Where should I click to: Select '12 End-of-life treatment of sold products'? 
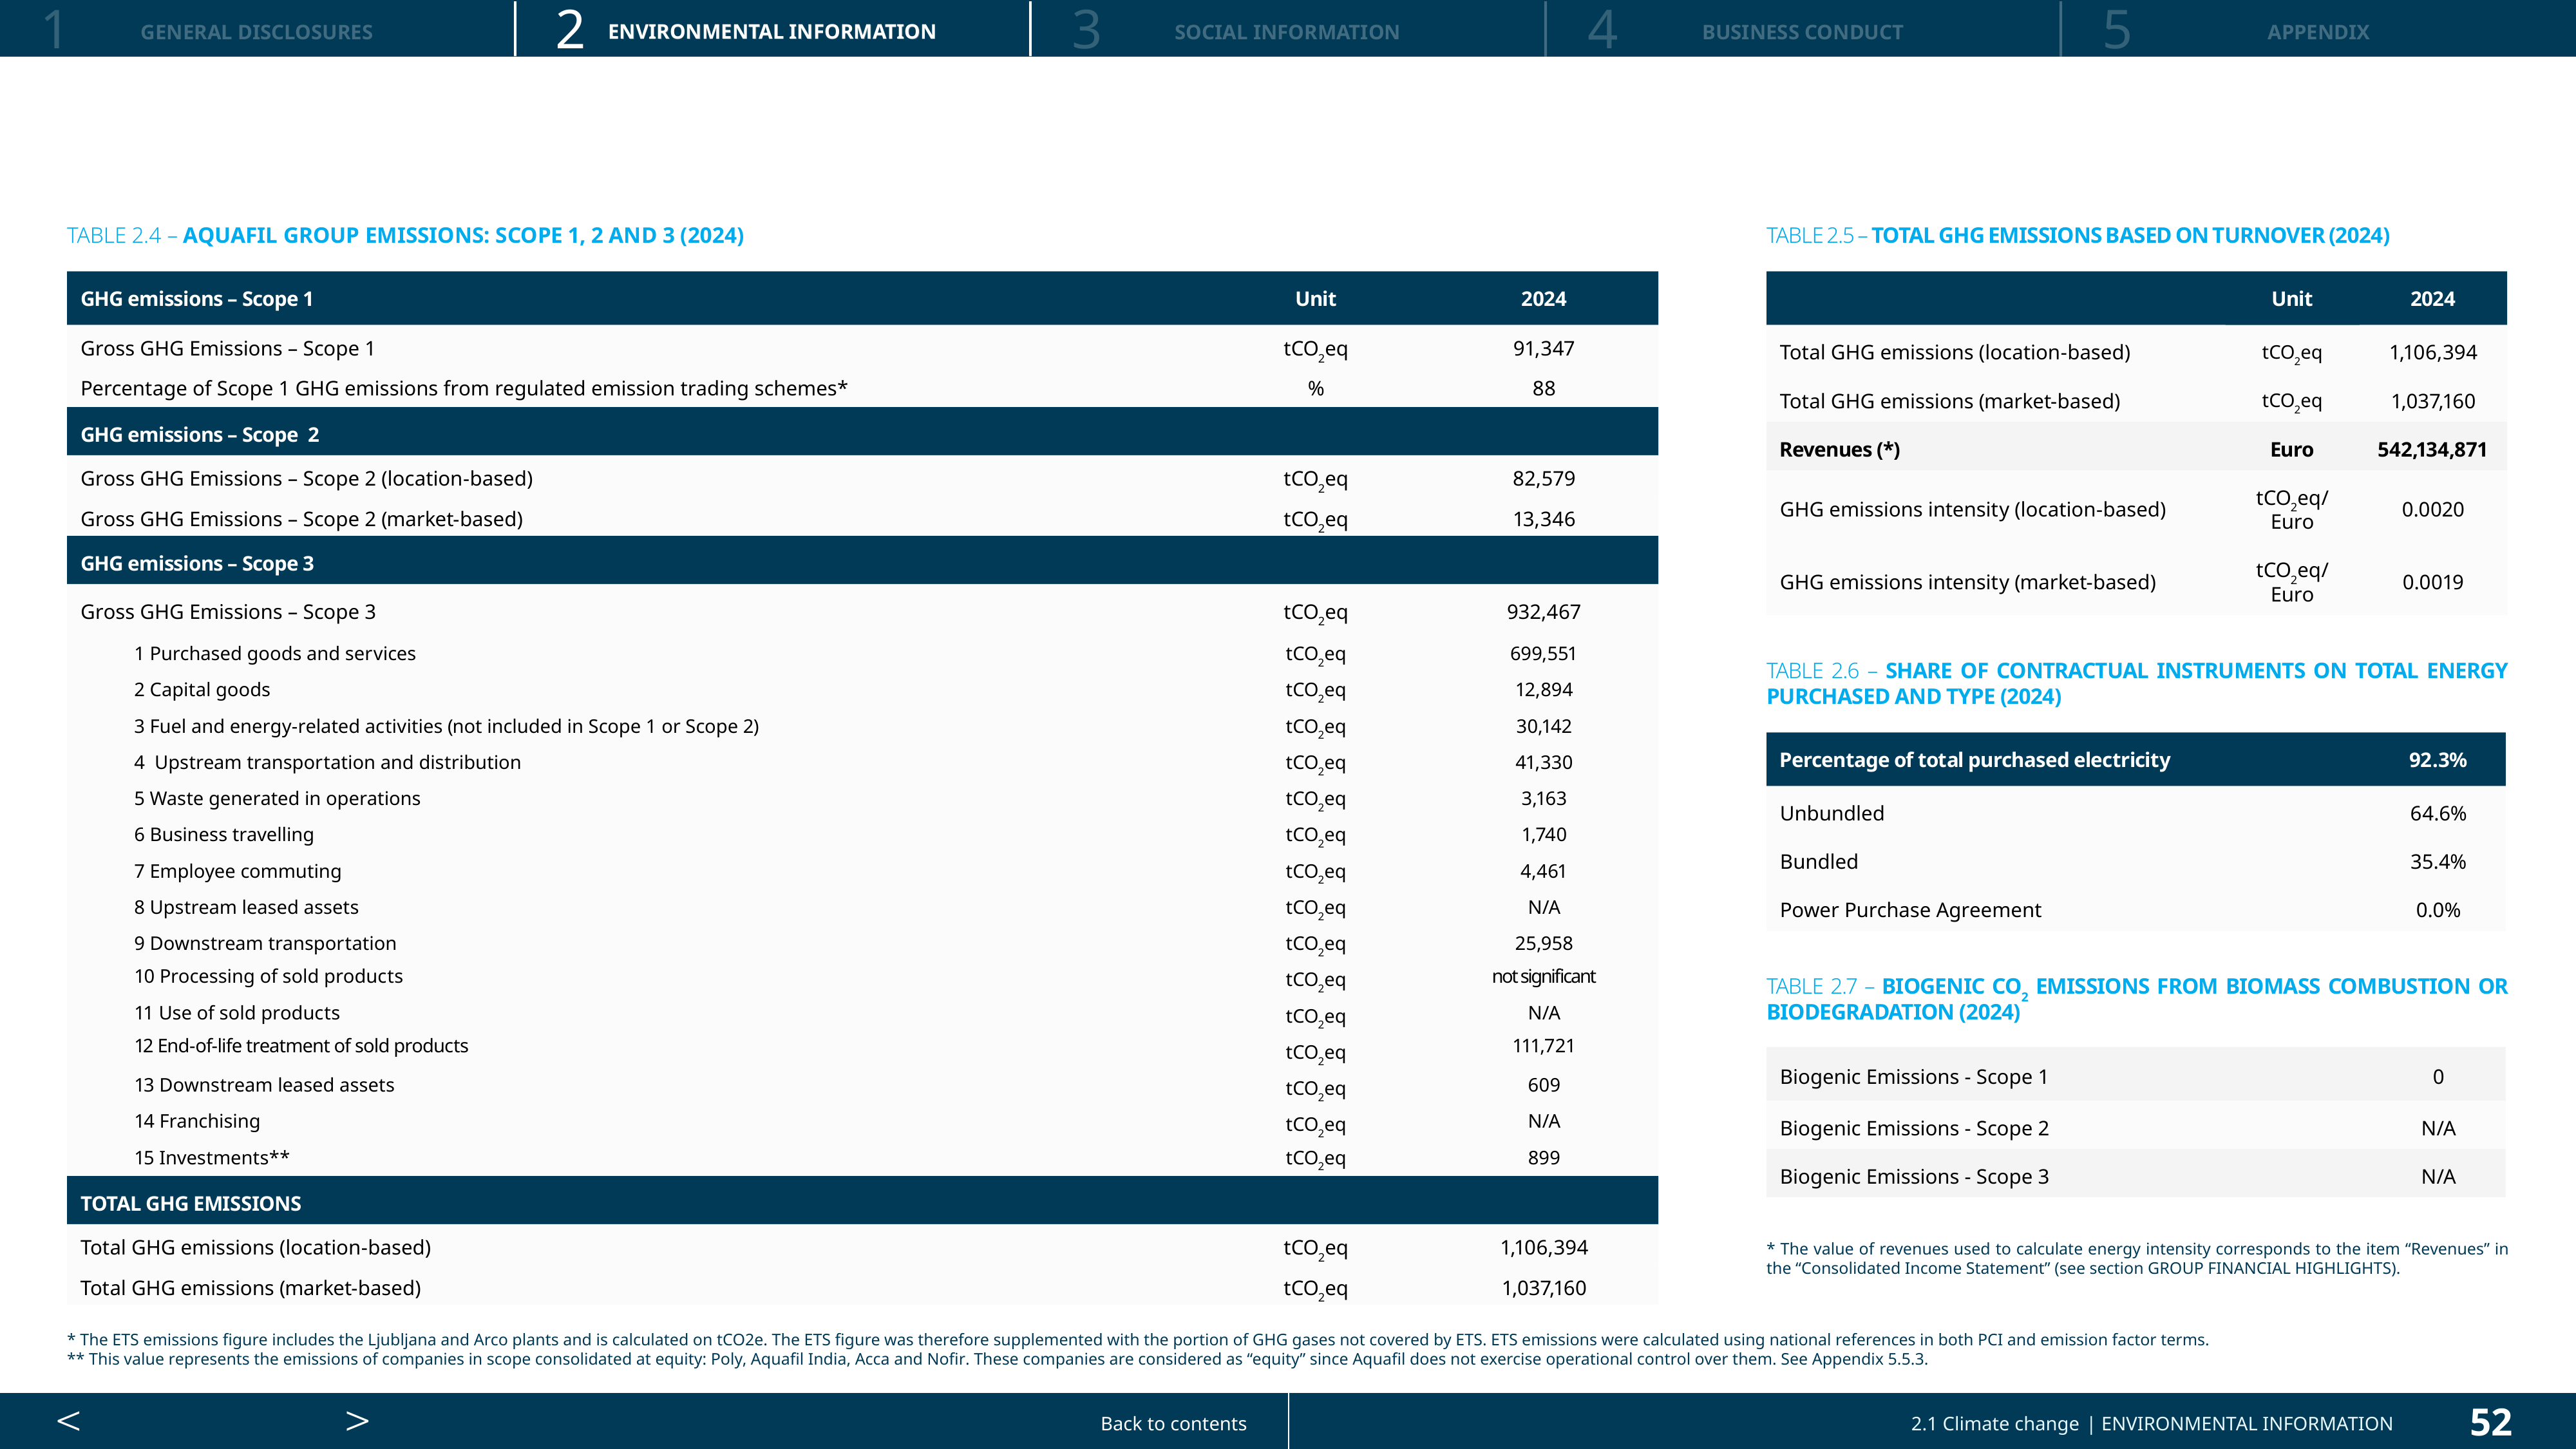pyautogui.click(x=301, y=1045)
